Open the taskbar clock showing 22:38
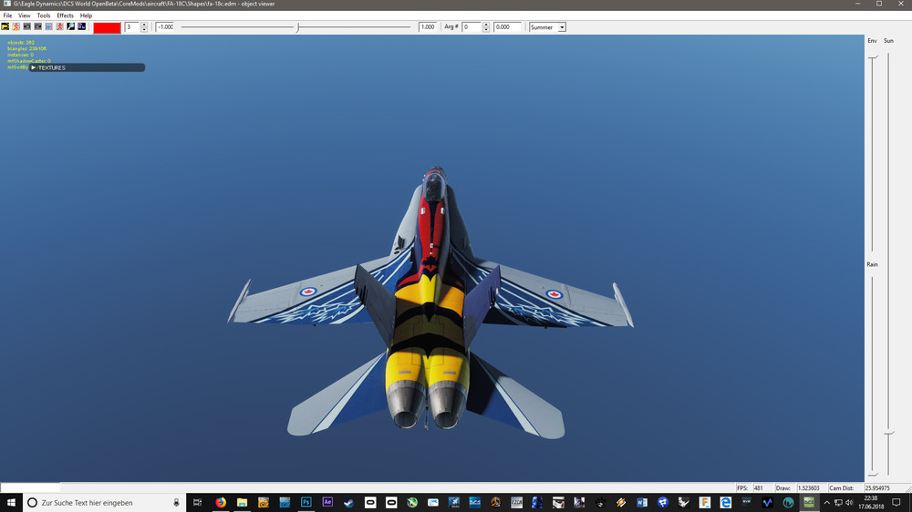This screenshot has width=912, height=512. [871, 503]
